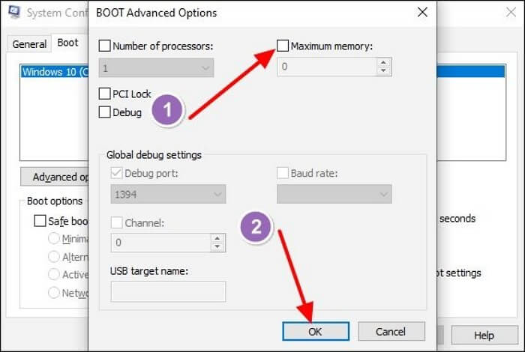This screenshot has width=525, height=352.
Task: Switch to the General tab
Action: 29,43
